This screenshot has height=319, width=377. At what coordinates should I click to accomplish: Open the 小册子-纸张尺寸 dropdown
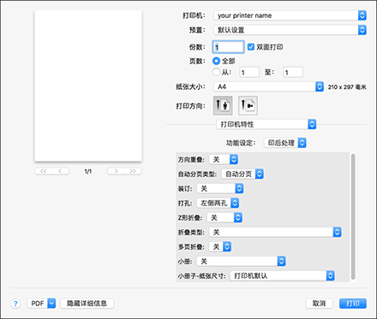point(283,275)
